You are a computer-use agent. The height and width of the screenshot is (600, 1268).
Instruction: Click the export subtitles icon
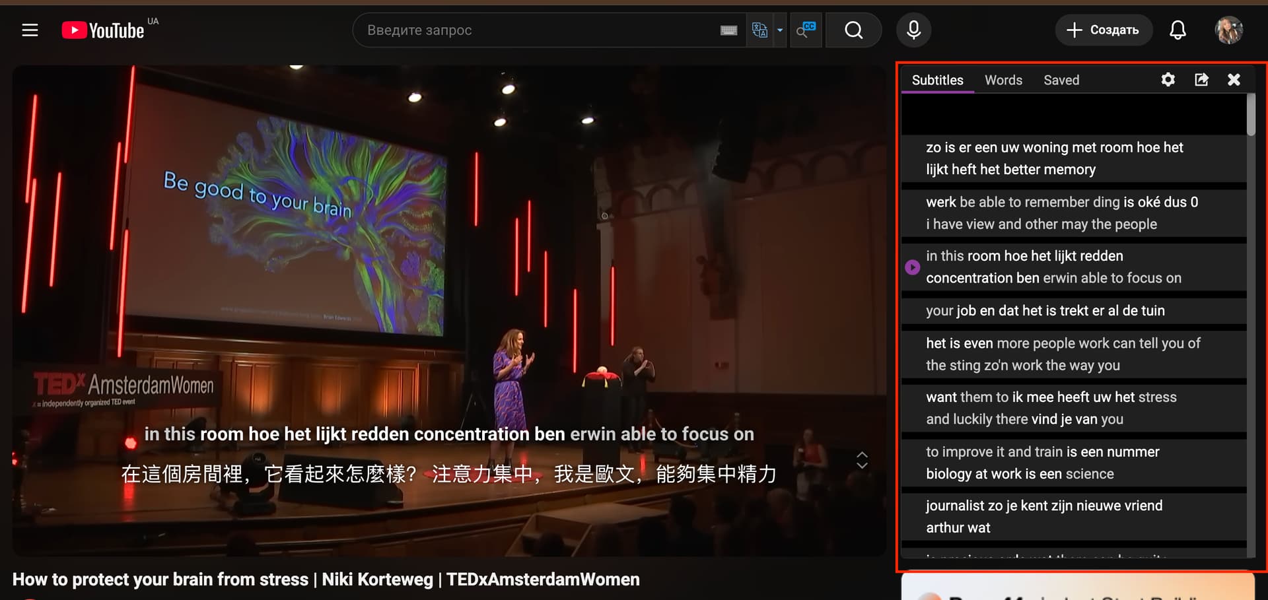(1201, 80)
